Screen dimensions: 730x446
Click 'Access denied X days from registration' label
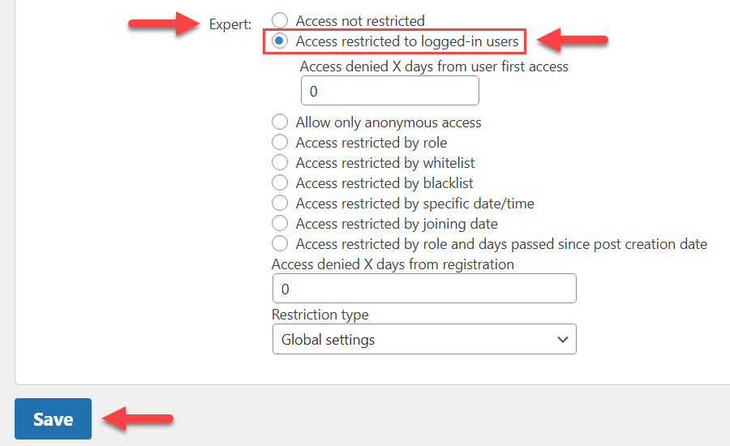tap(393, 264)
